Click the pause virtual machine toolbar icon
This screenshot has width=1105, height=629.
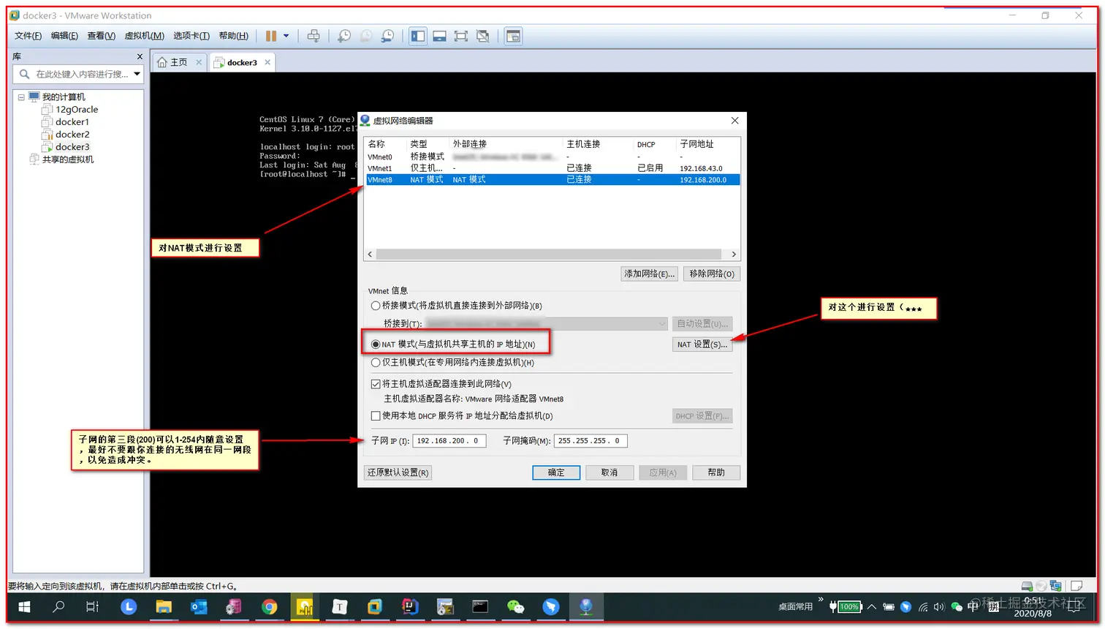(x=271, y=36)
